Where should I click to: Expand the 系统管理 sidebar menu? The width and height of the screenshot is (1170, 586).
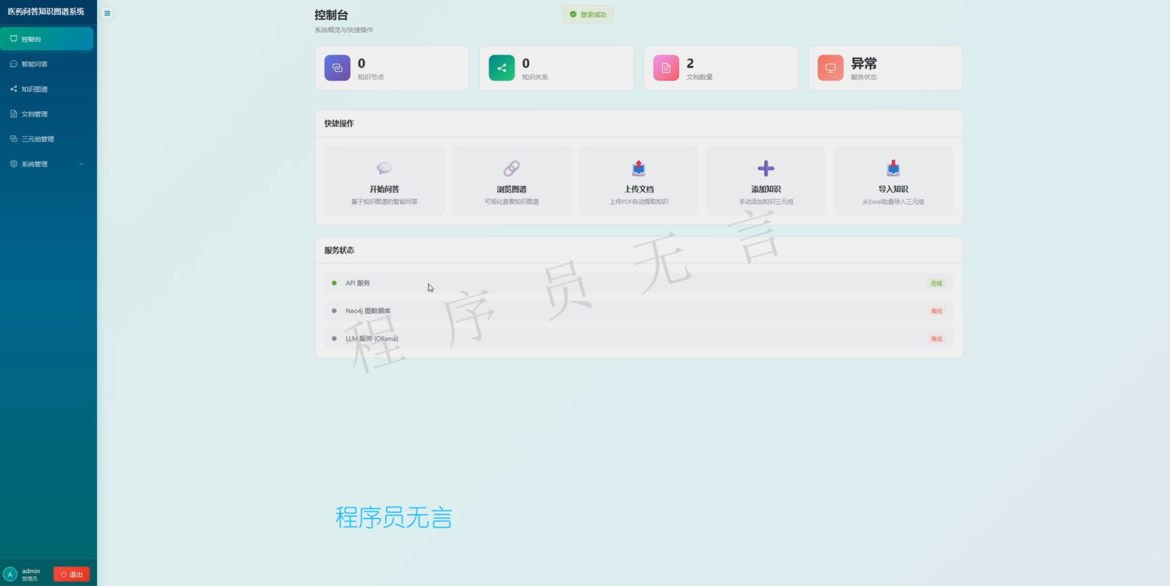pos(35,164)
